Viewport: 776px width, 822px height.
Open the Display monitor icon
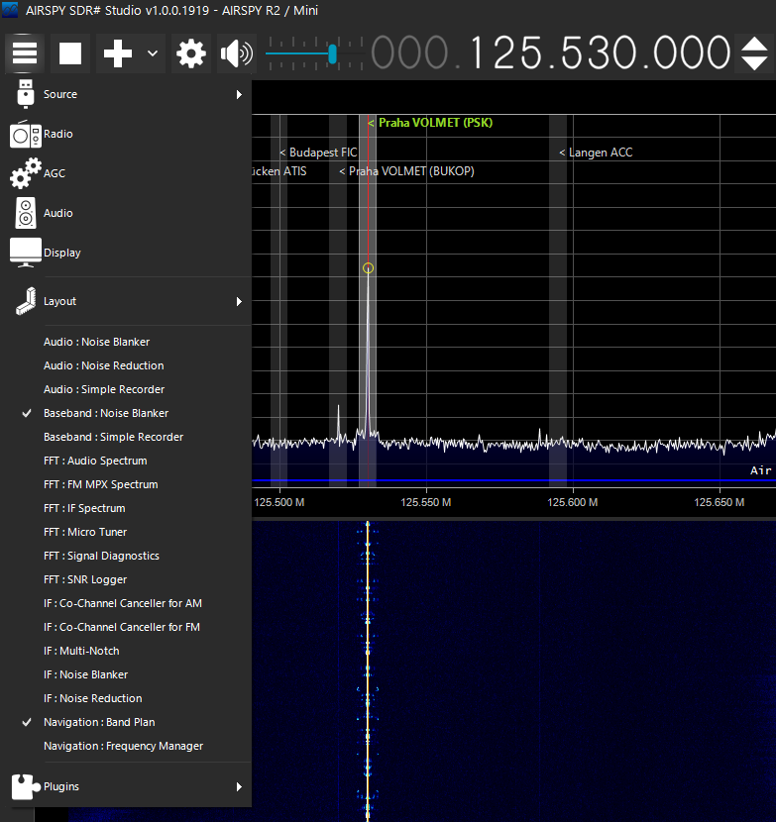25,253
